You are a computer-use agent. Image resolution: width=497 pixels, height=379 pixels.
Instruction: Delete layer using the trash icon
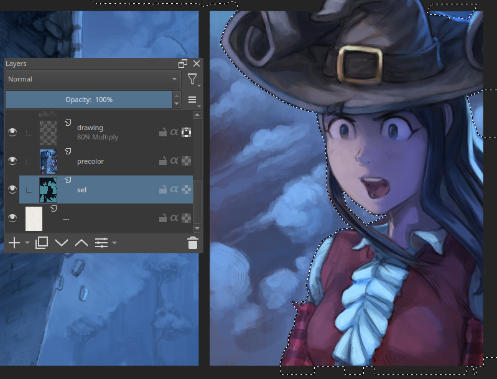(193, 243)
